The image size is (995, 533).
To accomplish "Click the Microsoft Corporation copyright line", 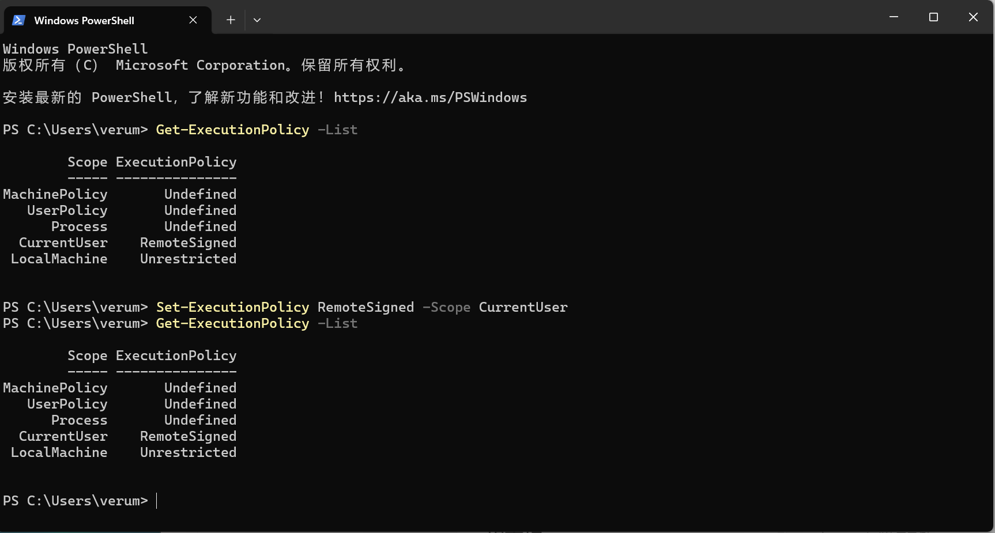I will [204, 65].
